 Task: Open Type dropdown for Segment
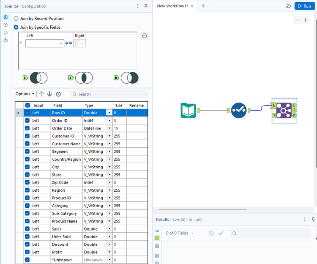(x=109, y=151)
